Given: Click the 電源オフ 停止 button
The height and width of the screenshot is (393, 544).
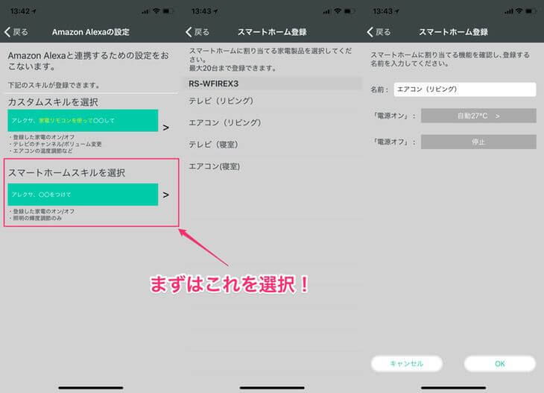Looking at the screenshot, I should click(478, 142).
